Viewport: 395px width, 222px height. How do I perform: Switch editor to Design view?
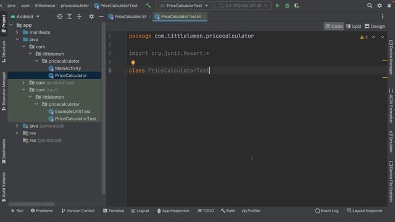pos(375,26)
